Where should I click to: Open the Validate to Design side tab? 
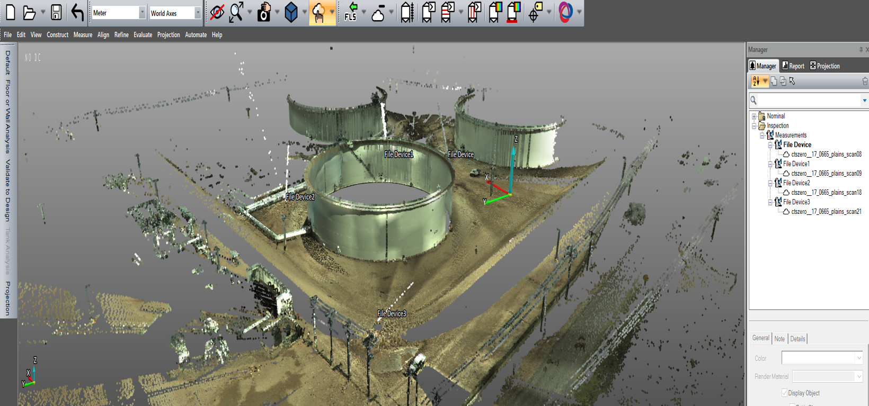(x=7, y=190)
